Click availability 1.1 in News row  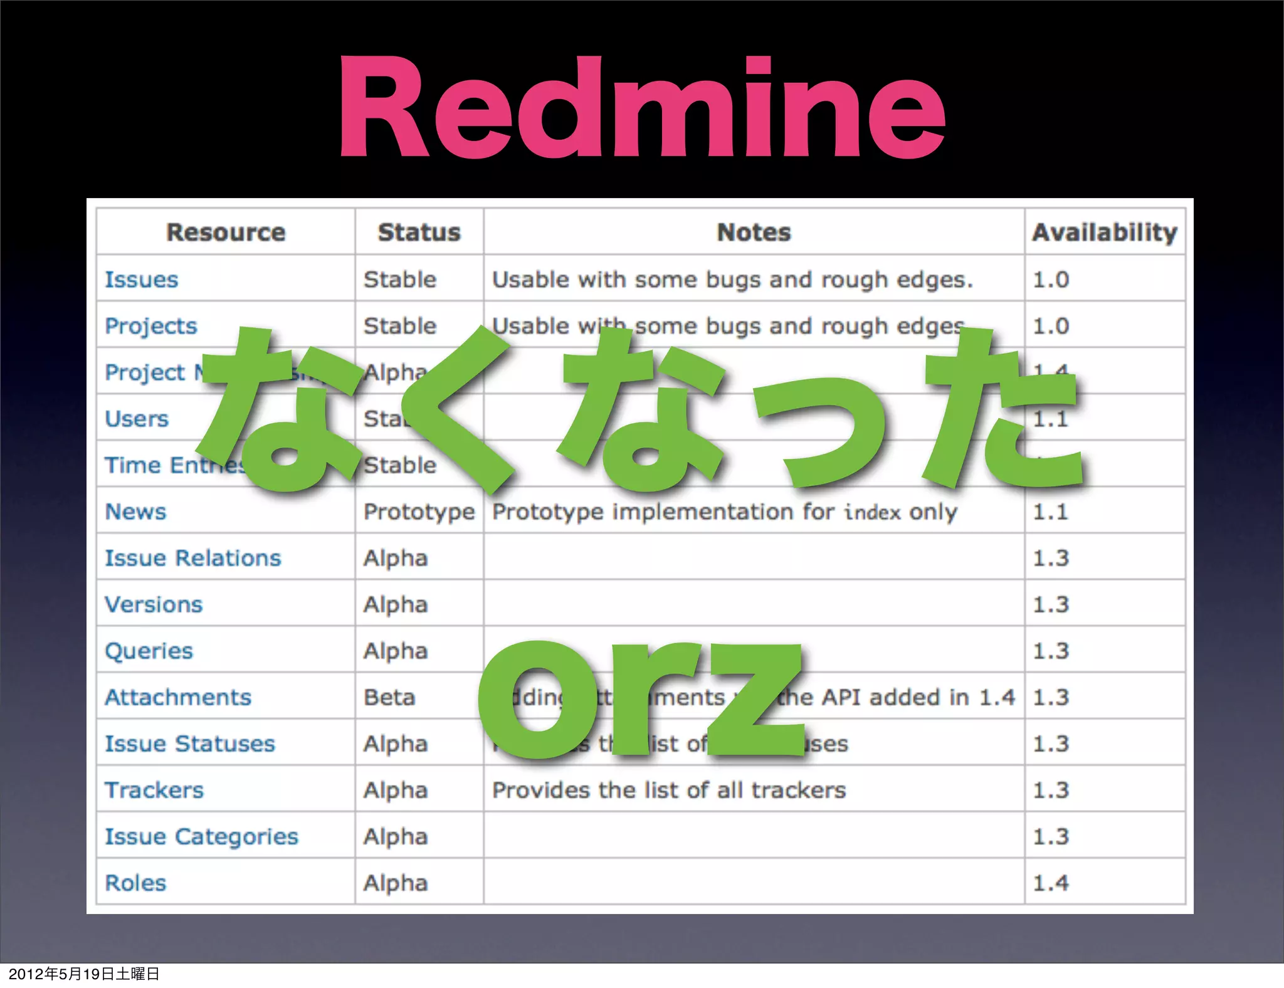coord(1051,512)
